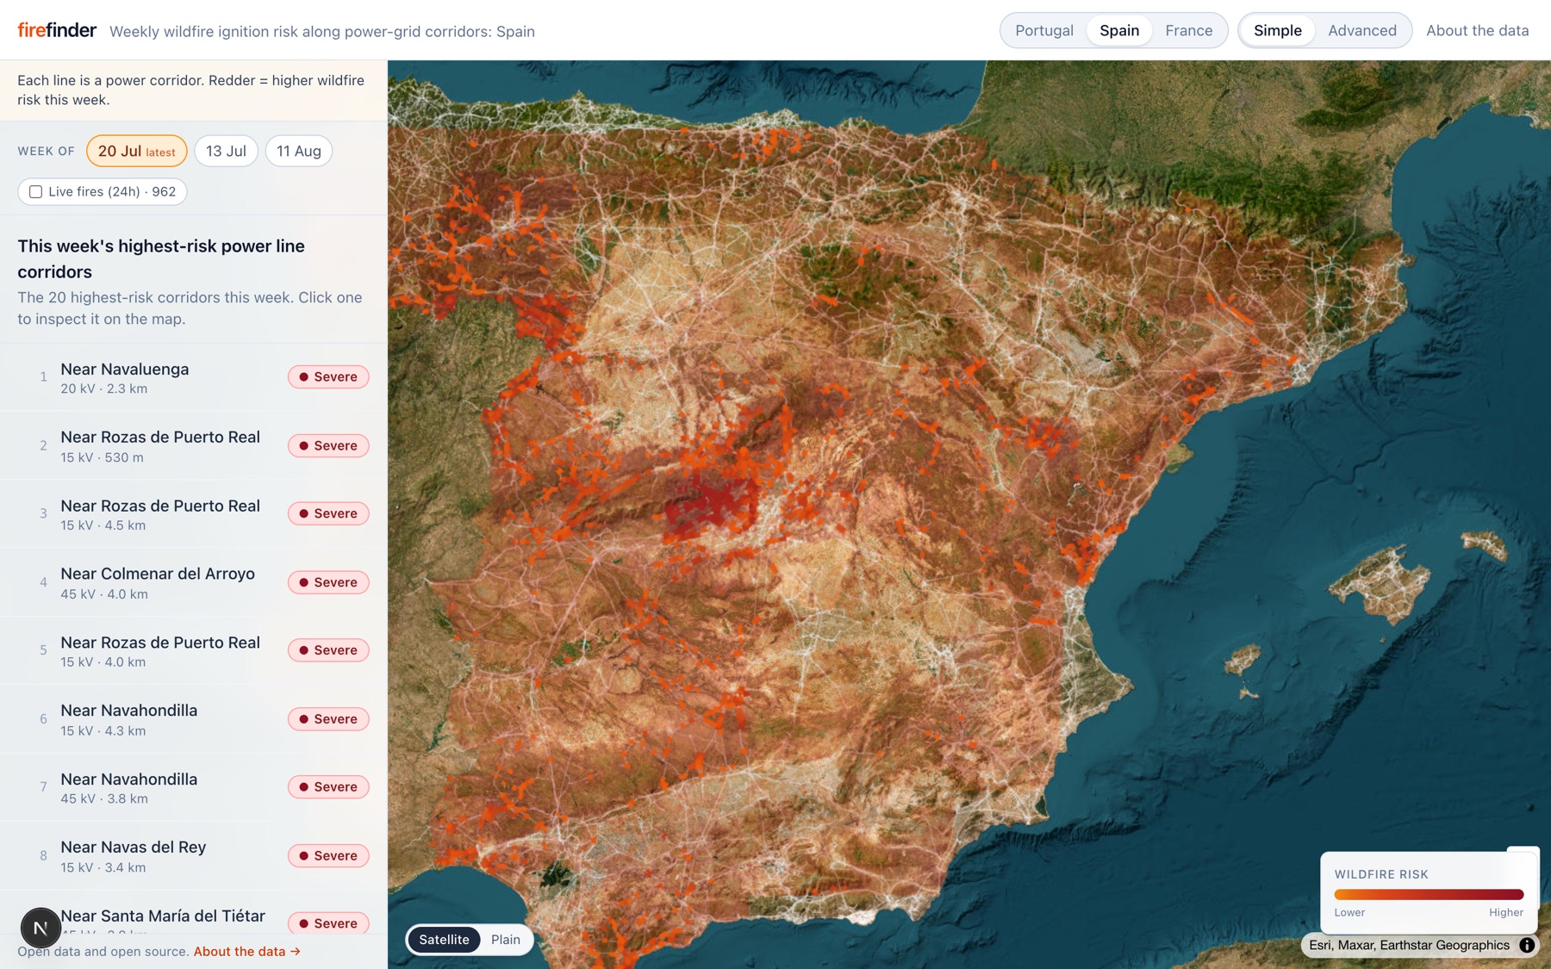This screenshot has width=1551, height=969.
Task: Inspect corridor Near Navaluenga
Action: coord(194,377)
